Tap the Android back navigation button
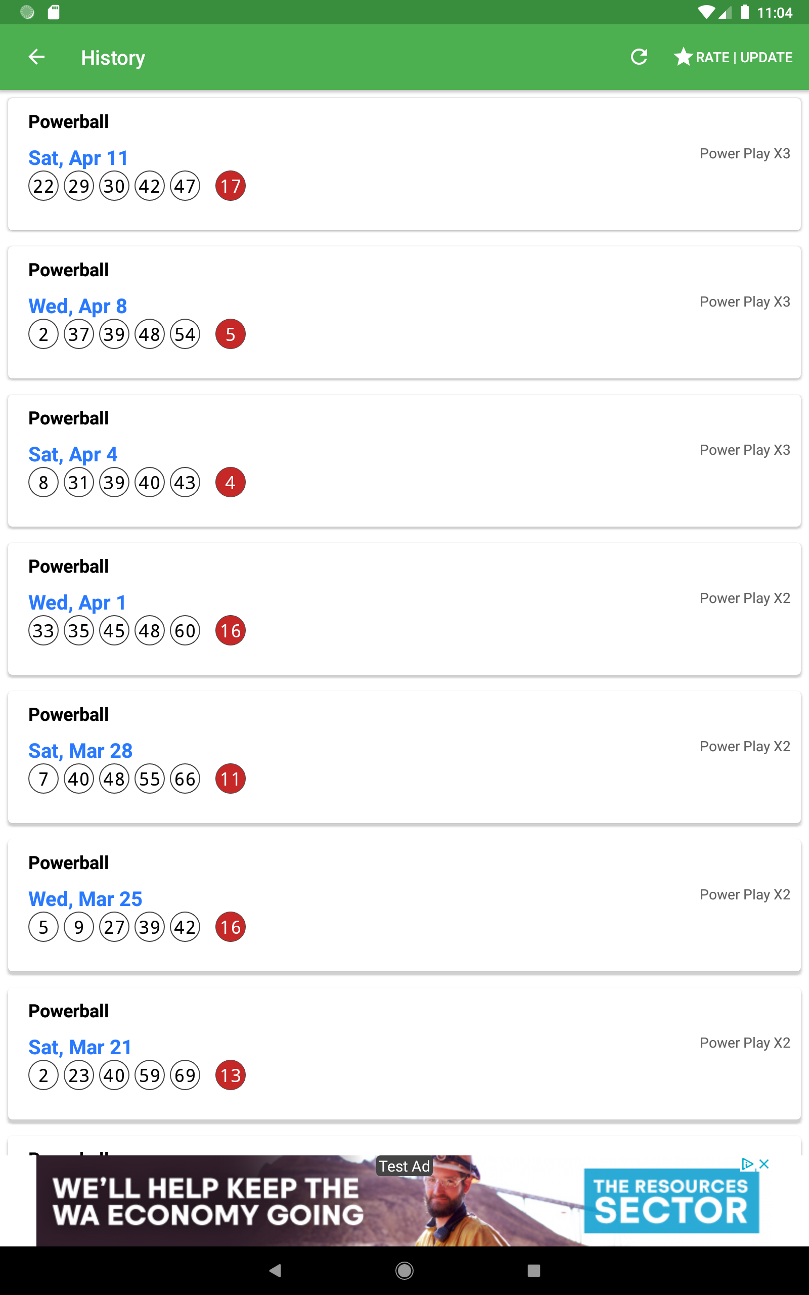Viewport: 809px width, 1295px height. (276, 1270)
